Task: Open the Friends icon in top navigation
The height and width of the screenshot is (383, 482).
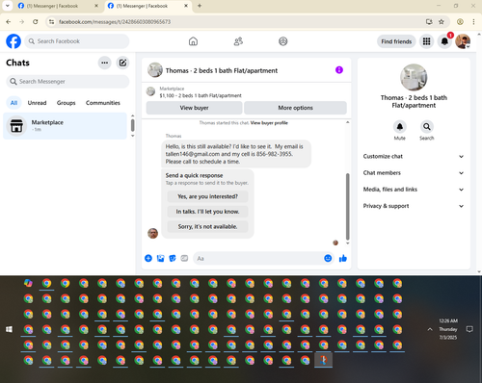Action: point(238,41)
